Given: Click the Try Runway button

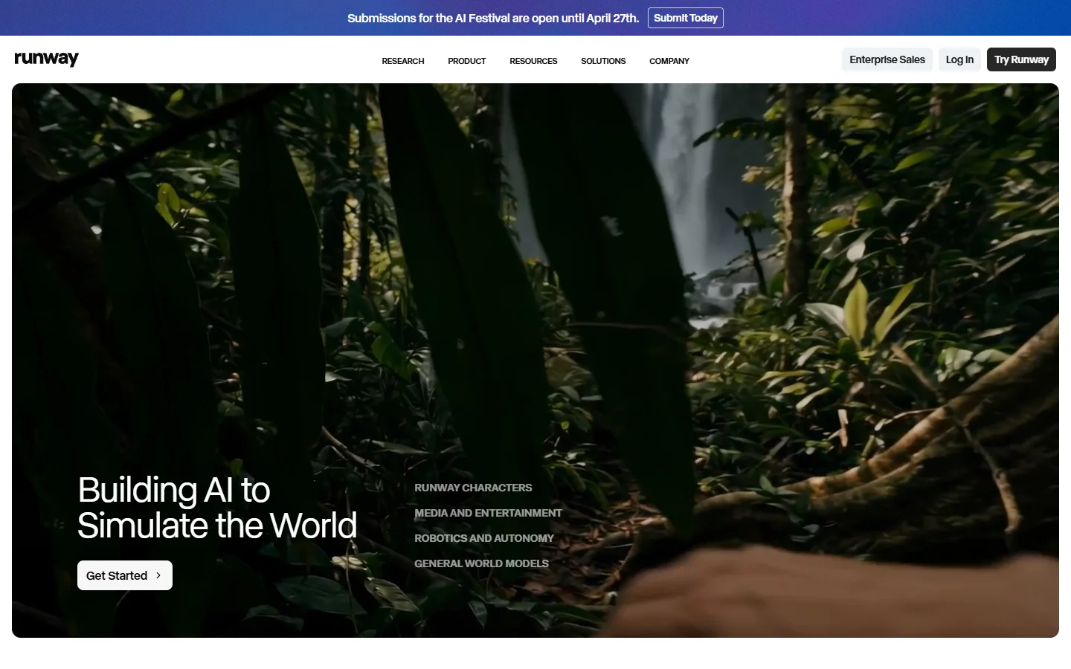Looking at the screenshot, I should click(x=1020, y=59).
